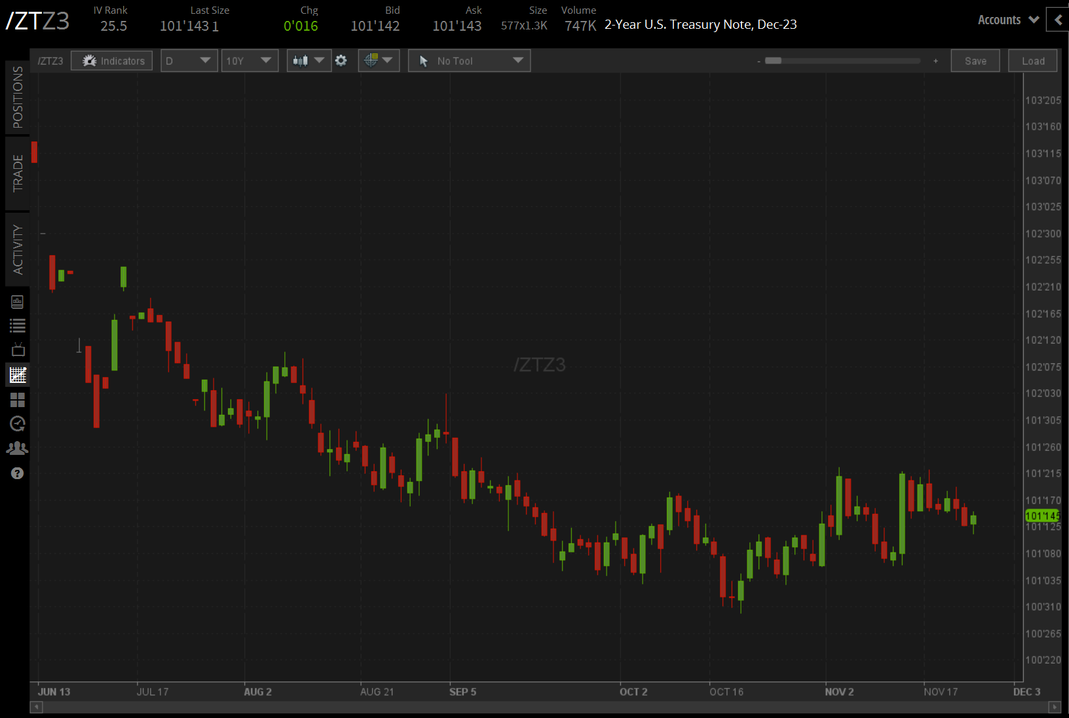Click the Volume value 747K

coord(581,26)
